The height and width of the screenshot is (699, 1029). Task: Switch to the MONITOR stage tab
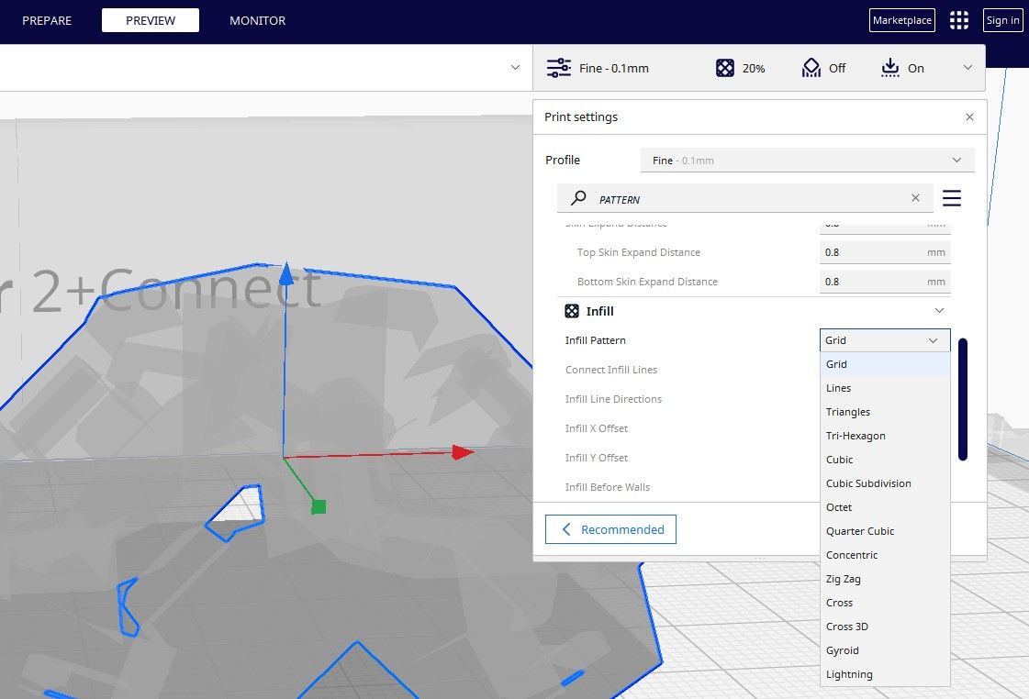point(257,20)
